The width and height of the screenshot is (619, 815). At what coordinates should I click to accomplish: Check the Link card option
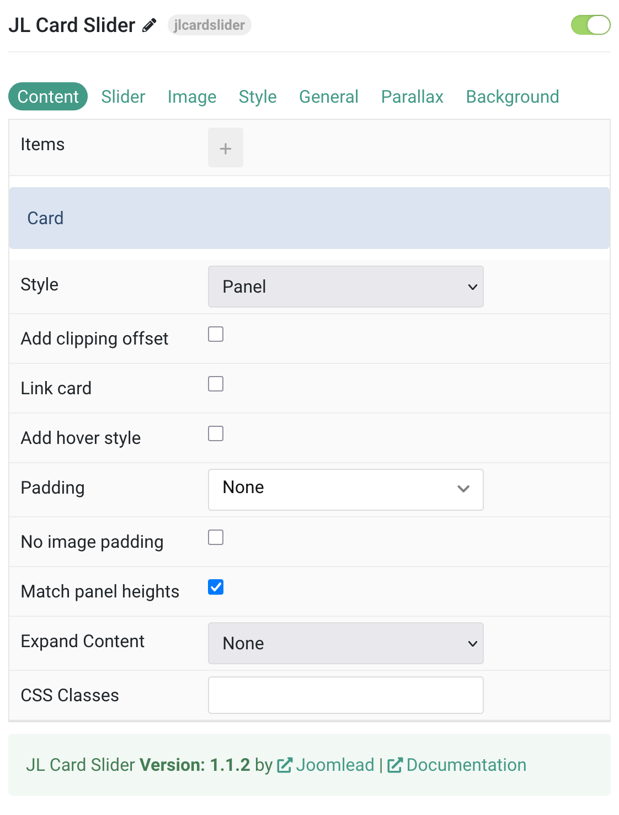[x=216, y=384]
